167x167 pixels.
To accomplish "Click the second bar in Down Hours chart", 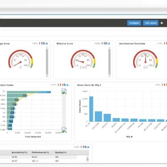I will [99, 116].
